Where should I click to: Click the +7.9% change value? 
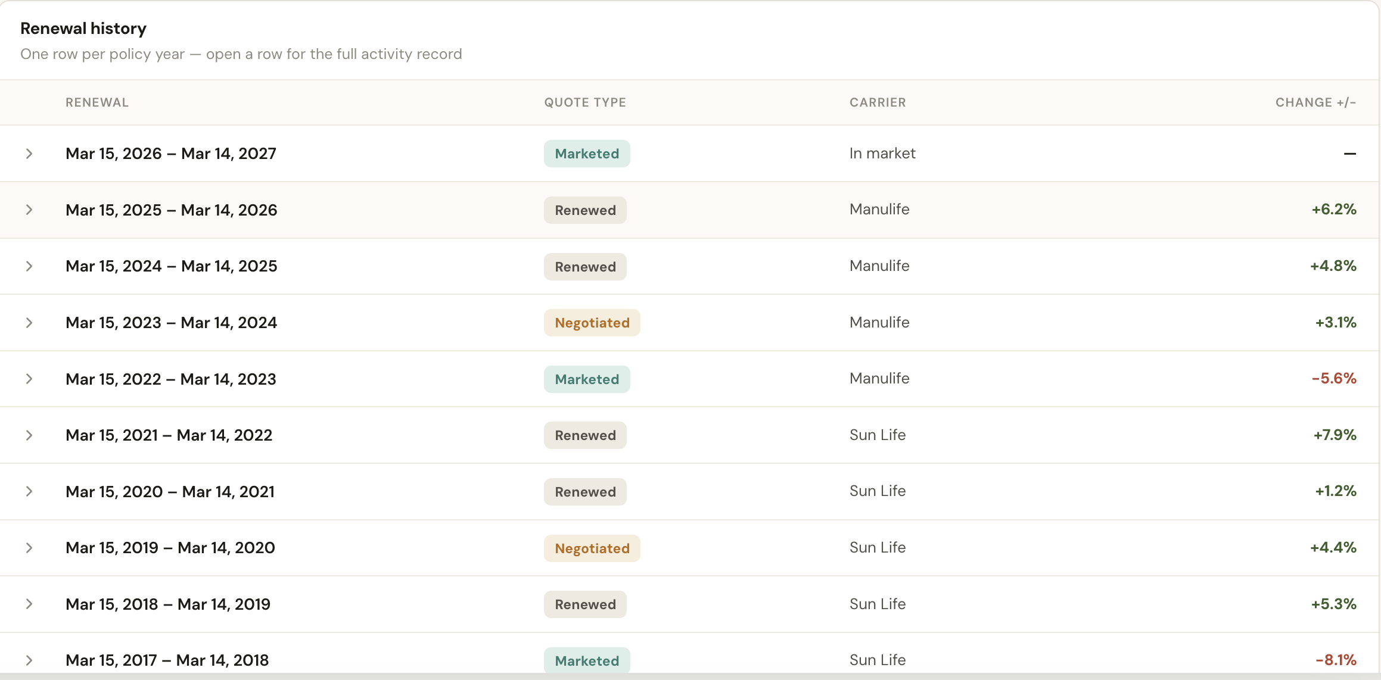1335,435
